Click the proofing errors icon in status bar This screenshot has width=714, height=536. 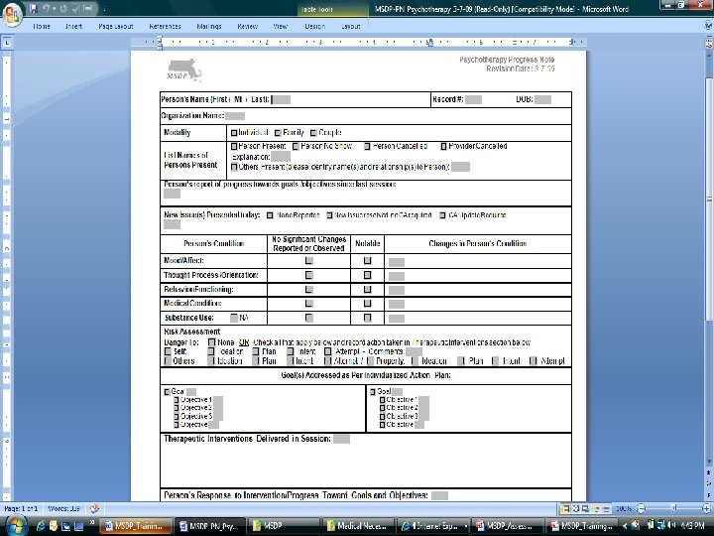click(95, 508)
